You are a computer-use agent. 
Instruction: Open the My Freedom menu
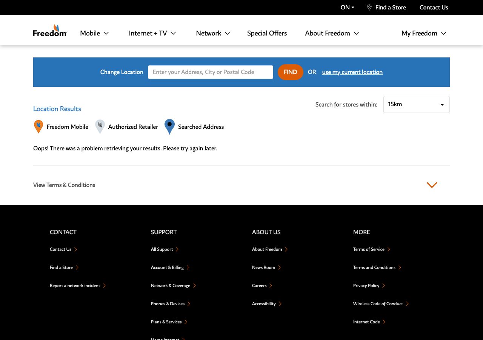click(424, 33)
